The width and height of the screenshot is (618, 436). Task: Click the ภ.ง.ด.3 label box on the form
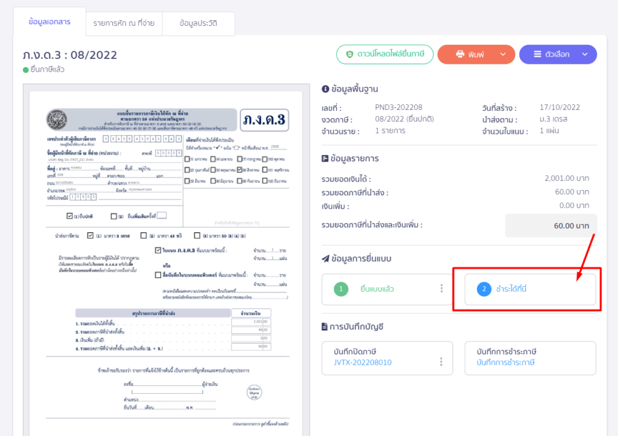(264, 120)
